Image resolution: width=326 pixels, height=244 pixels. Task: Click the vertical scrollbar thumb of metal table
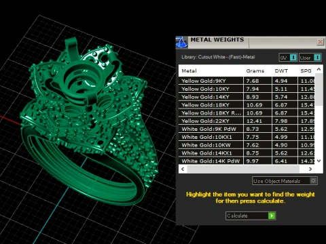pos(319,89)
